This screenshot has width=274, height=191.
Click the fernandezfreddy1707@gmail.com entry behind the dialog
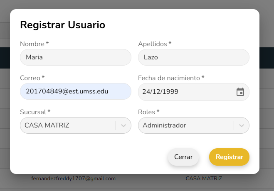(x=73, y=179)
